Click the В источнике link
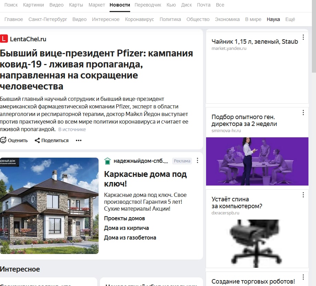The width and height of the screenshot is (316, 286). point(72,129)
